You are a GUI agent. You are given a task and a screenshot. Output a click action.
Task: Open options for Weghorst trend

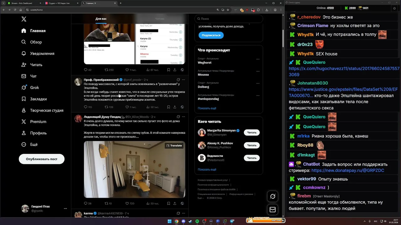[x=258, y=59]
